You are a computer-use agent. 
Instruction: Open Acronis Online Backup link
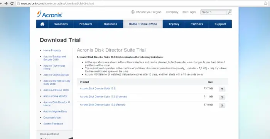tap(56, 75)
